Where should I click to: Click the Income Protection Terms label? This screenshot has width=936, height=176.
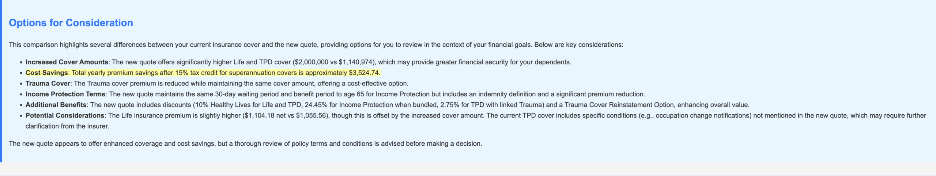click(x=65, y=94)
